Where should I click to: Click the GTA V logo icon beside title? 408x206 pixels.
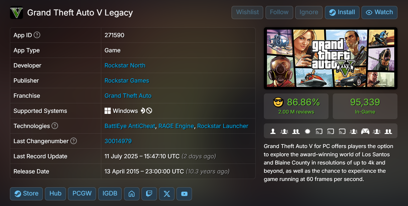coord(16,13)
